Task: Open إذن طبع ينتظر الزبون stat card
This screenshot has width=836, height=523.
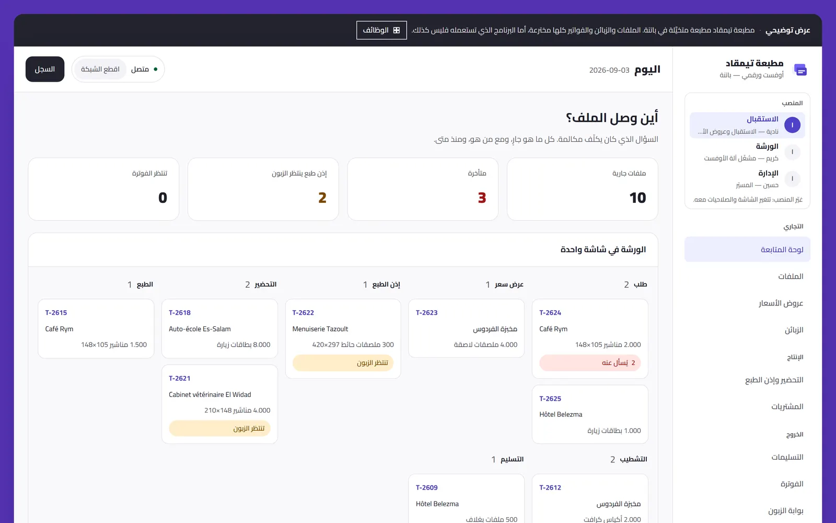Action: 263,189
